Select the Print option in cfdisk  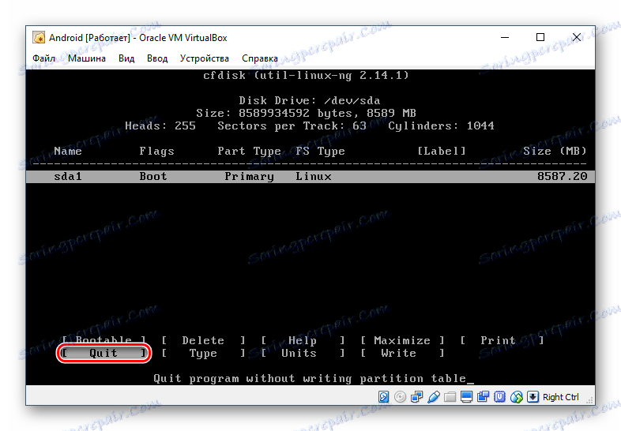[502, 340]
